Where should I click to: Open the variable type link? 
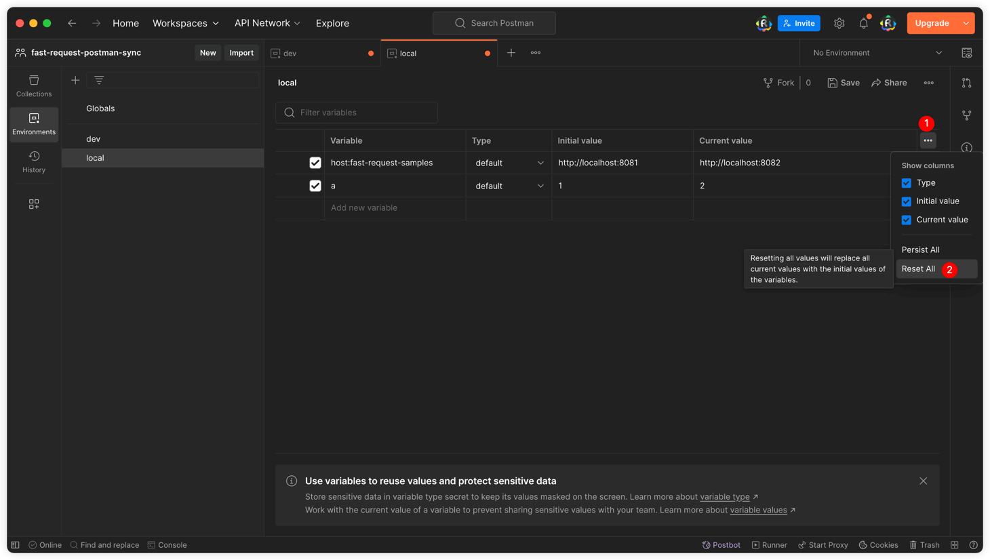[724, 497]
